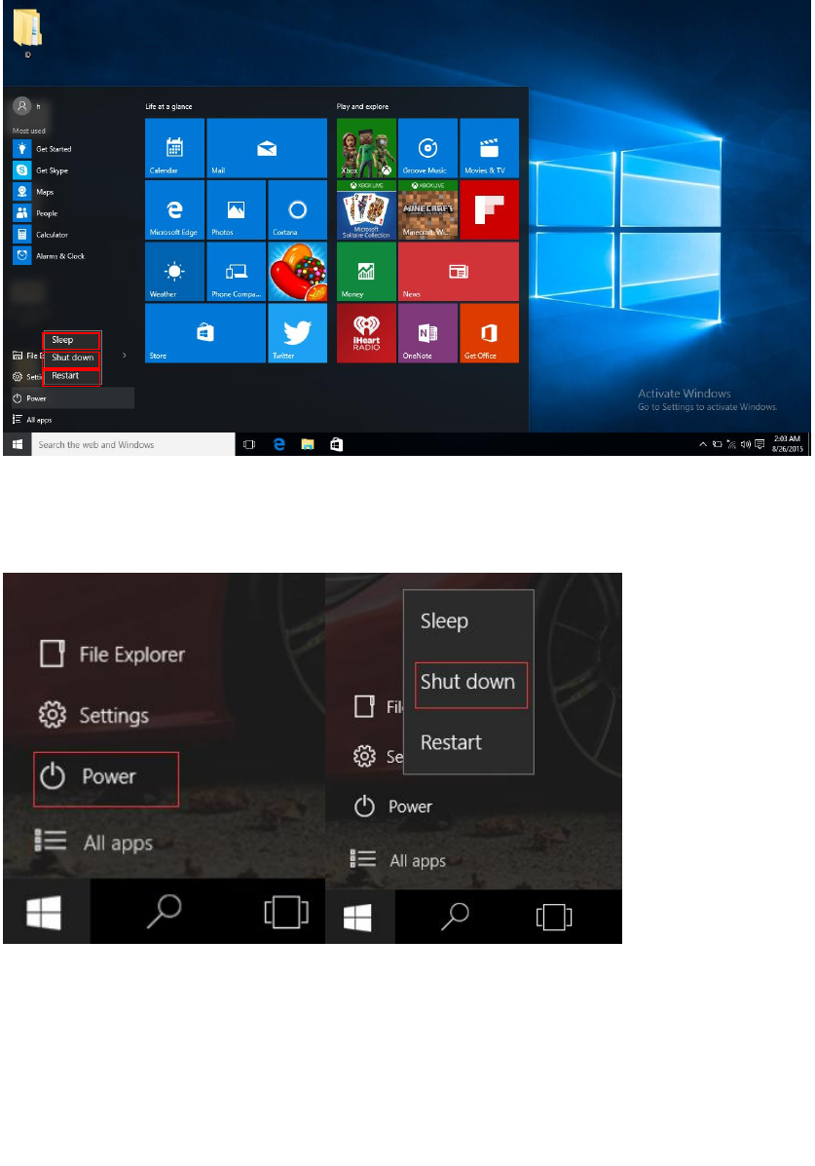Launch the Candy Crush tile
The image size is (815, 1166).
pyautogui.click(x=297, y=272)
